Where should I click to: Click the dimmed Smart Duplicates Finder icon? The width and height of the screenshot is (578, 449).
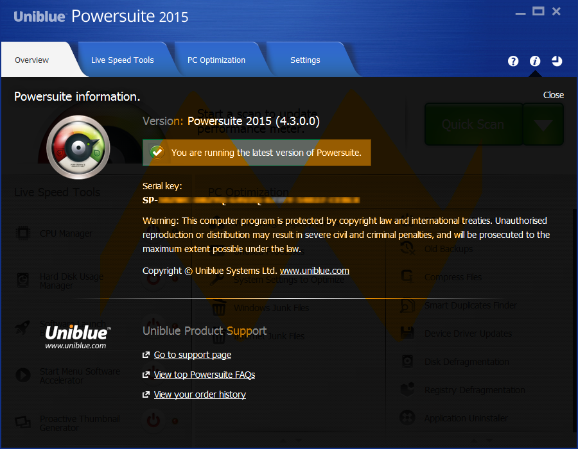408,305
